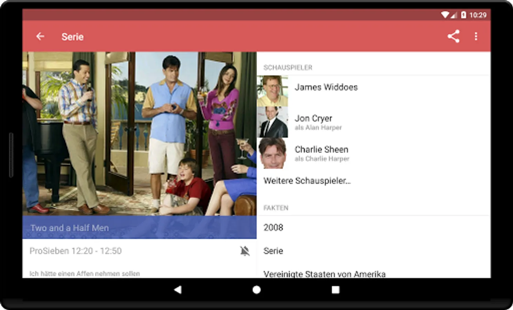The image size is (513, 310).
Task: Tap the als Alan Harper role label
Action: point(318,127)
